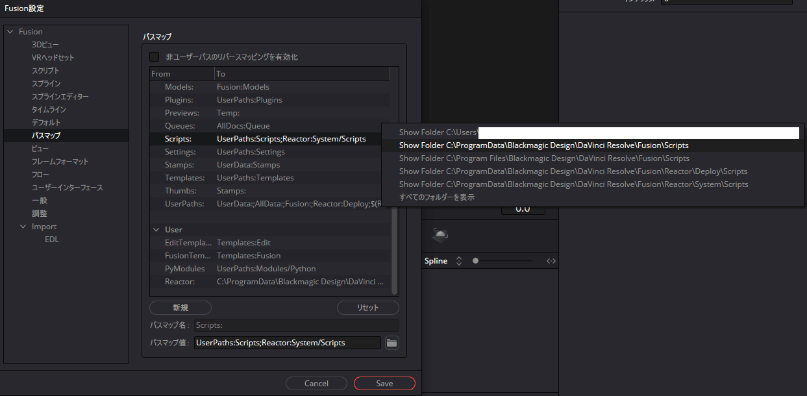This screenshot has width=807, height=396.
Task: Select the Templates: path map row
Action: (270, 178)
